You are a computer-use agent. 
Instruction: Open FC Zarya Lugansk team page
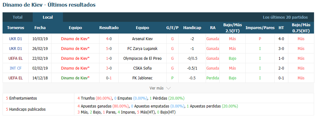point(143,49)
